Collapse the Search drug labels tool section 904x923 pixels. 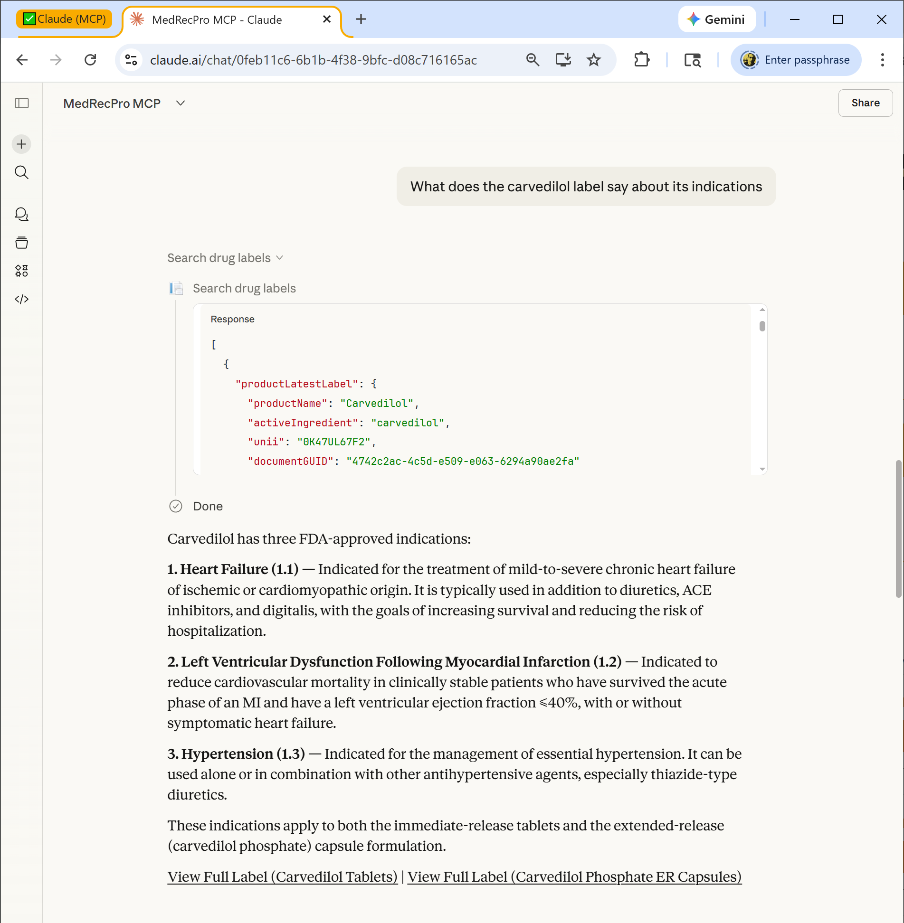point(226,258)
